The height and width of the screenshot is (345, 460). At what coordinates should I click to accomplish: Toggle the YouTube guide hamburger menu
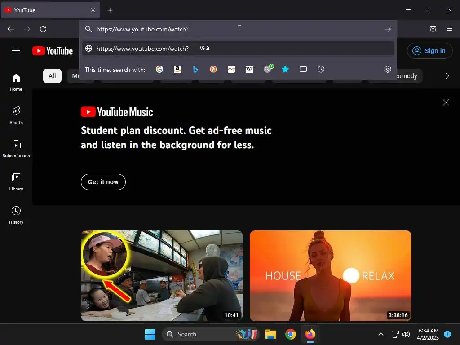16,50
